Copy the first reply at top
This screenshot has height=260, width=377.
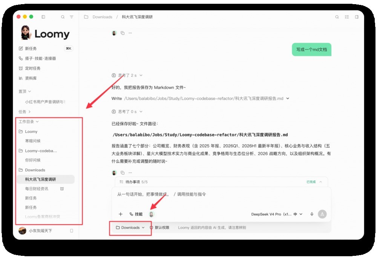pos(123,33)
